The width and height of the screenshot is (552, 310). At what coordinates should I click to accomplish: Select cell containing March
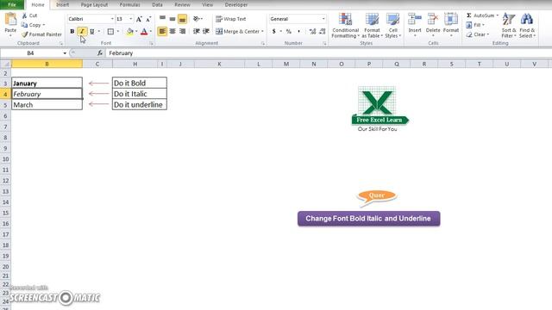47,105
